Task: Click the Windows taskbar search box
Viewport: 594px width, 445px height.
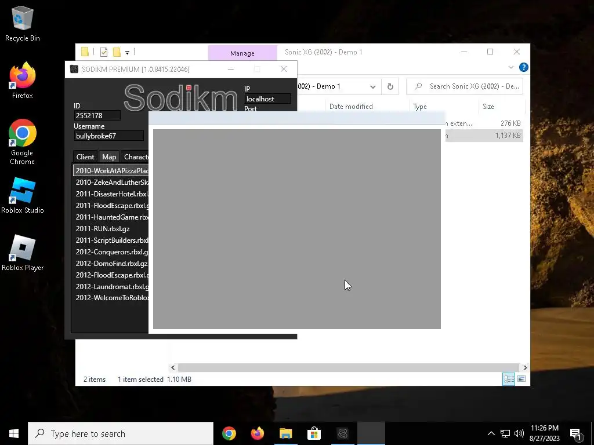Action: click(121, 433)
